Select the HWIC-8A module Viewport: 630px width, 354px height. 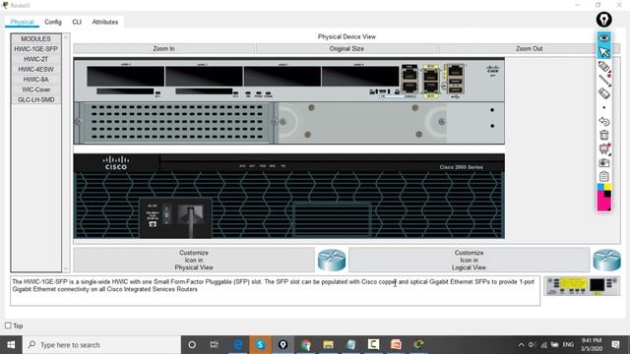[x=35, y=80]
